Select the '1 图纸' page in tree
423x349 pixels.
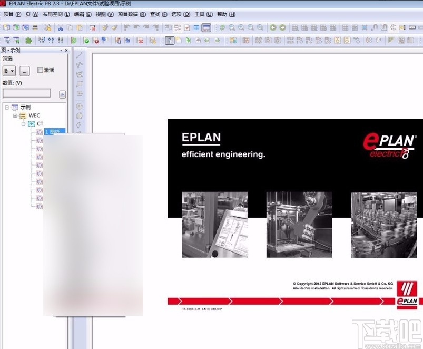[55, 131]
